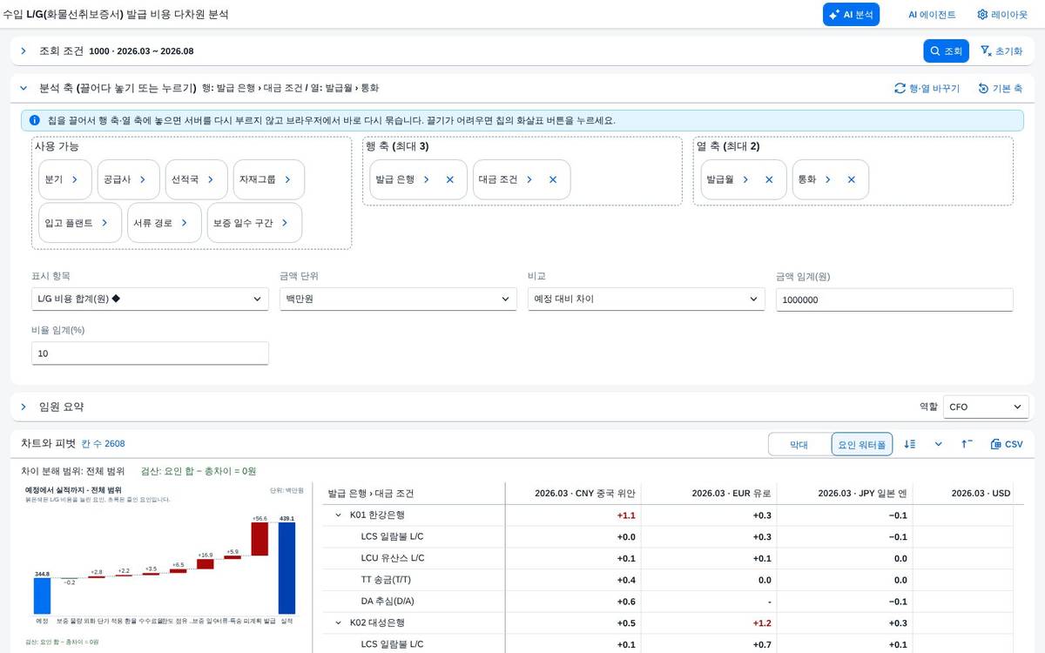
Task: Open the 표시 항목 dropdown
Action: click(150, 300)
